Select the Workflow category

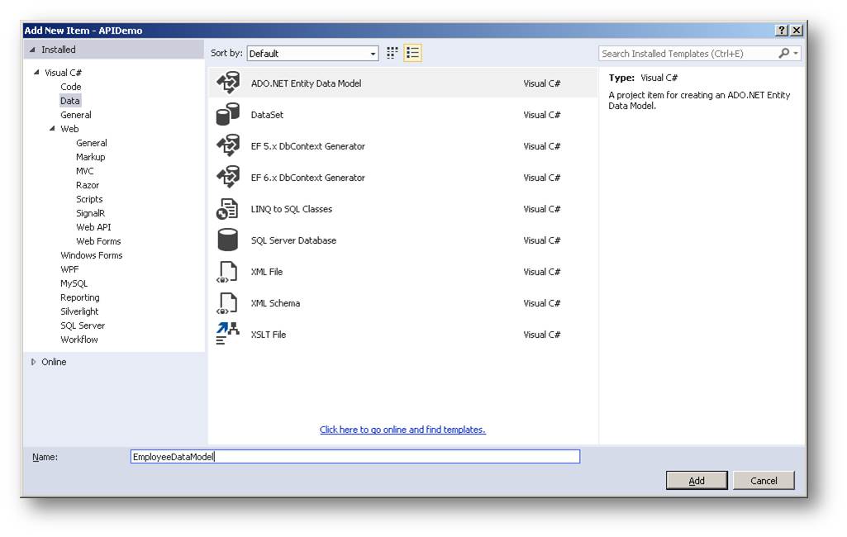[x=79, y=340]
